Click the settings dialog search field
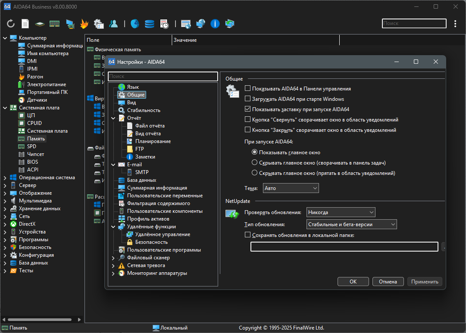 coord(163,77)
